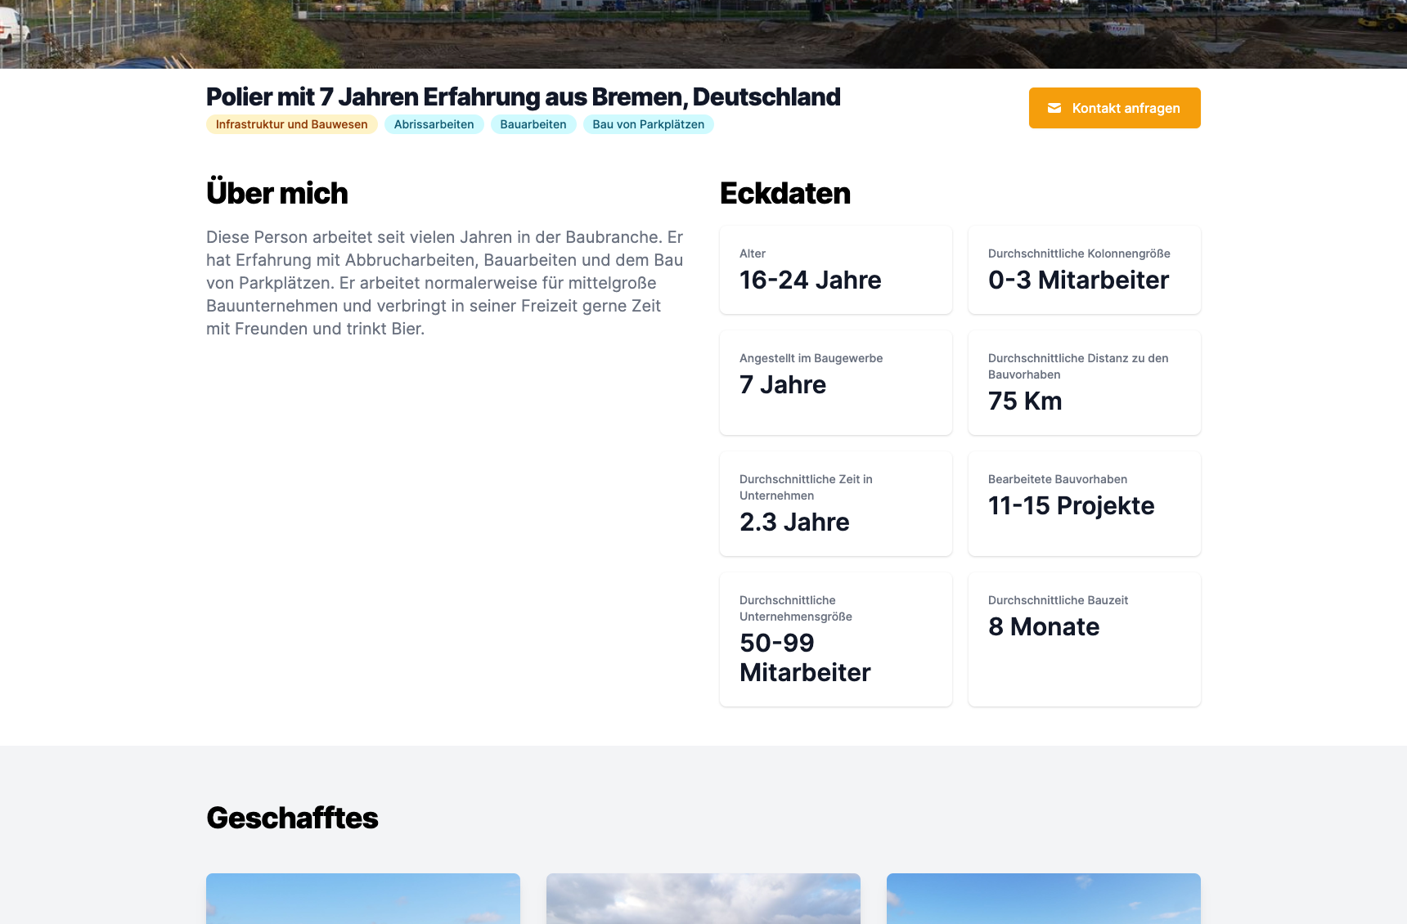Image resolution: width=1407 pixels, height=924 pixels.
Task: Open the first Geschafftes project thumbnail
Action: [363, 899]
